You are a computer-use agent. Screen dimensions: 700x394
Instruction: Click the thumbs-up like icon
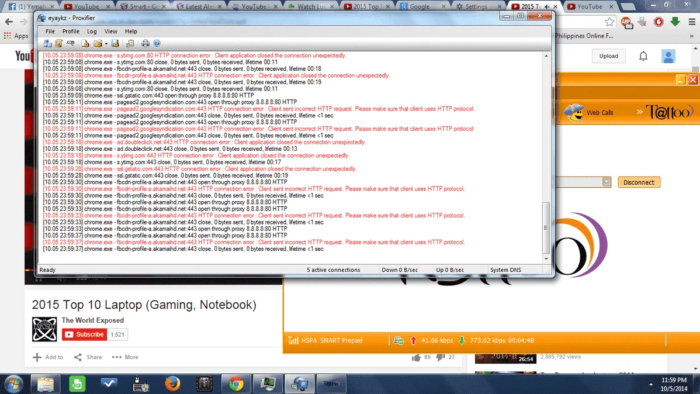pos(416,357)
